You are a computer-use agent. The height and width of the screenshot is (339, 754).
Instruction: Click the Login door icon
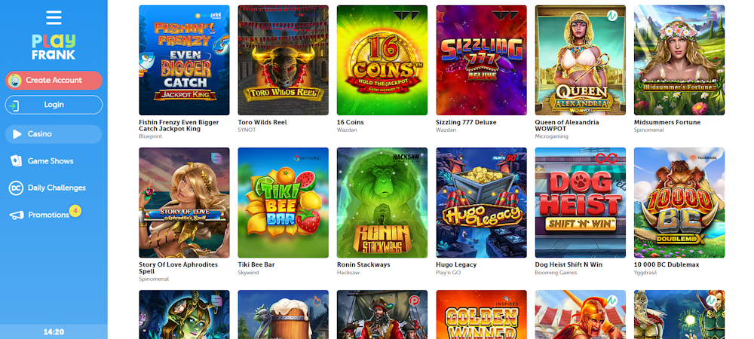click(14, 105)
